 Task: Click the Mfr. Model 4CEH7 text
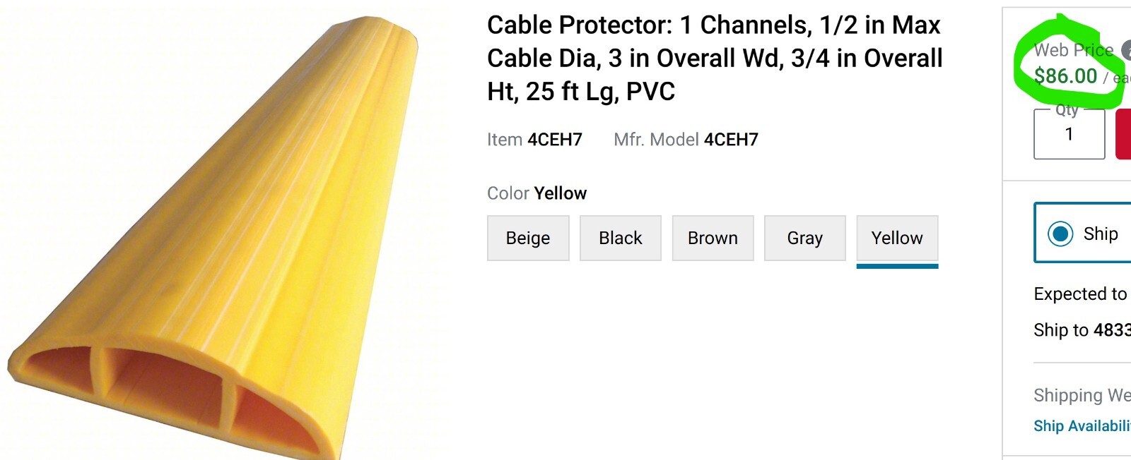click(686, 140)
